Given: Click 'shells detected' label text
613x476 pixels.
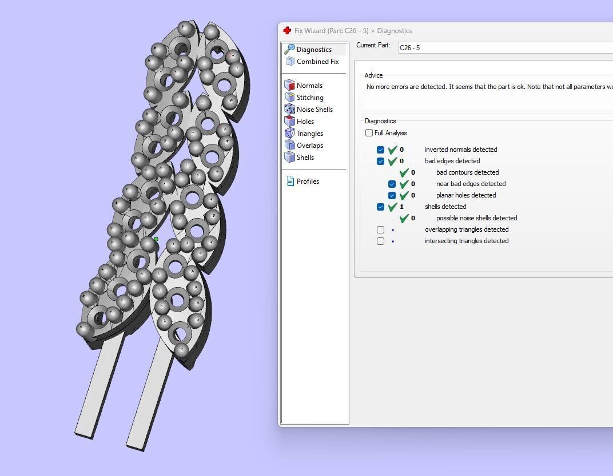Looking at the screenshot, I should tap(445, 207).
